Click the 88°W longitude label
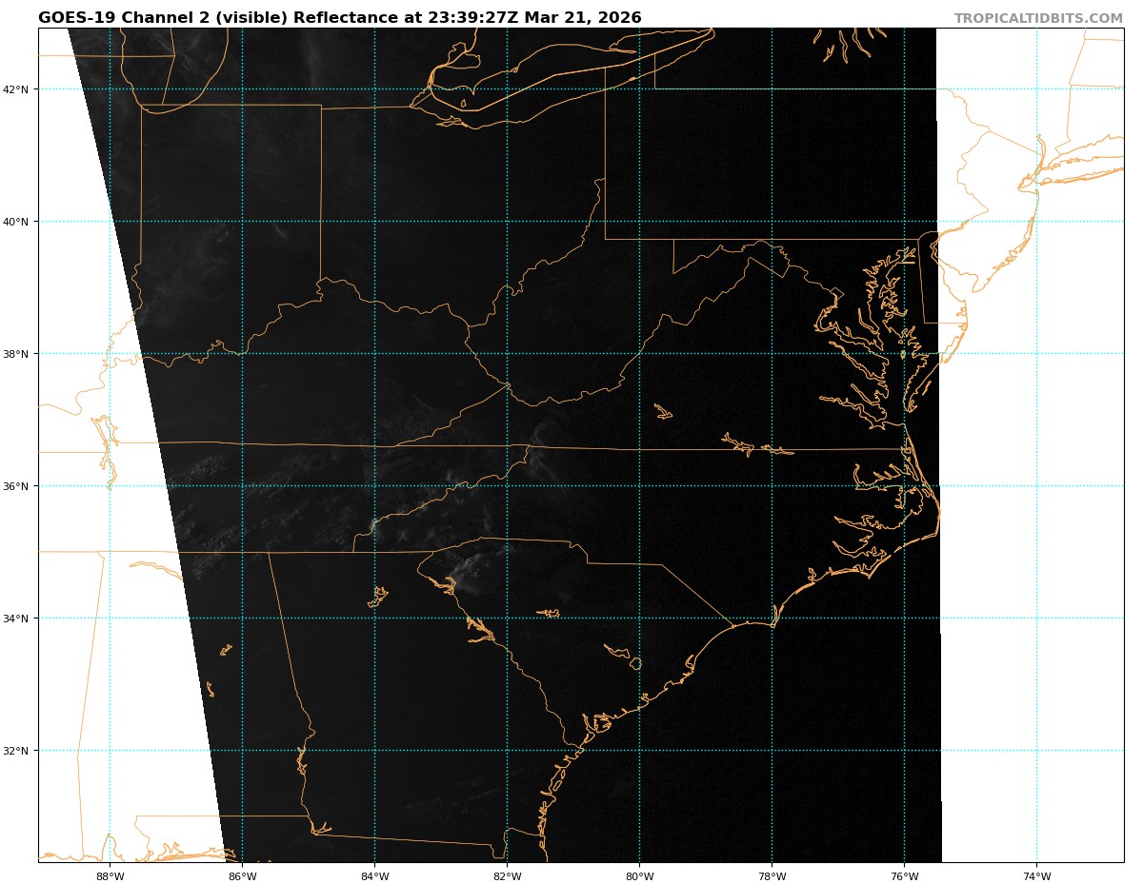Screen dimensions: 1143x884 tap(110, 875)
